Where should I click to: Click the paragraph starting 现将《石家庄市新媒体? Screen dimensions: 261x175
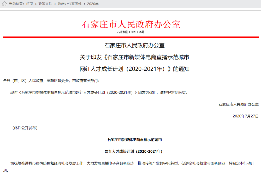[99, 93]
